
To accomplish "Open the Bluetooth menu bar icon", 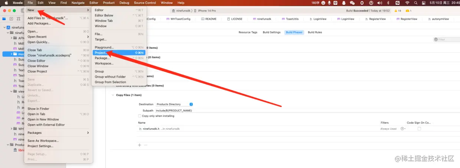I will pyautogui.click(x=388, y=3).
